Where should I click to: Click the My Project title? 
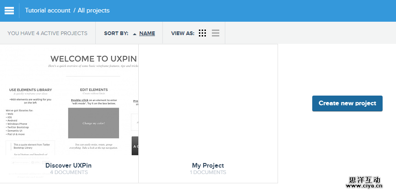[208, 166]
